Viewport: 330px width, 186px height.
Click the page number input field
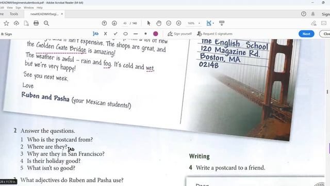click(125, 23)
